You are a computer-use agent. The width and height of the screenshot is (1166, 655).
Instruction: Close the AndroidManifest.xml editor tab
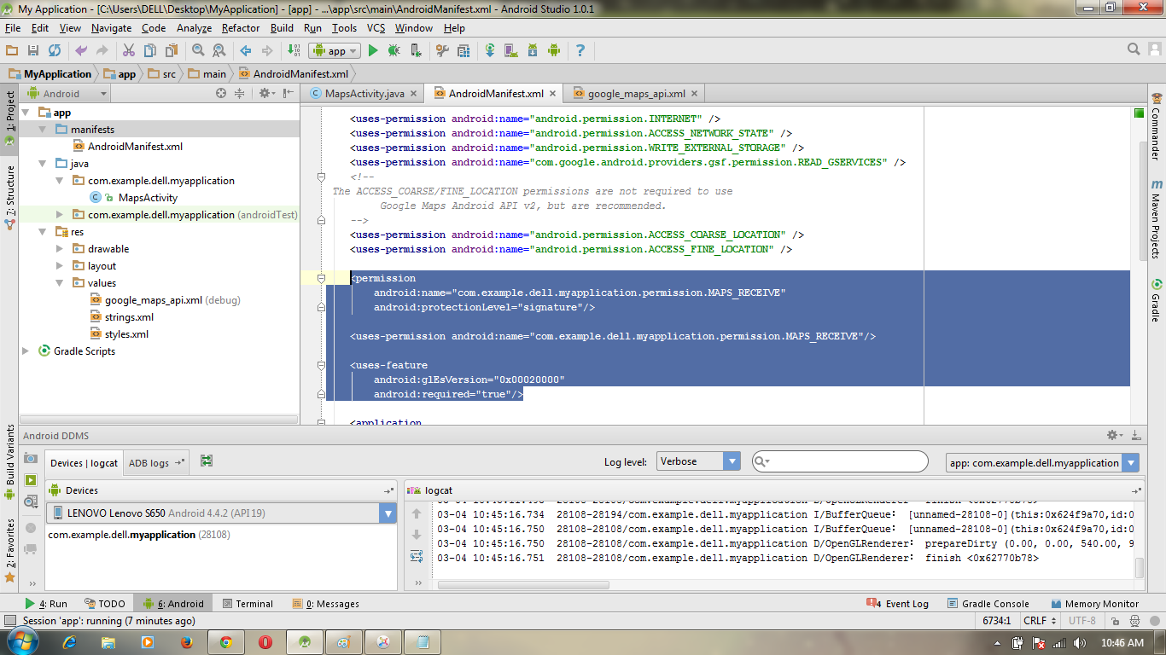coord(552,94)
